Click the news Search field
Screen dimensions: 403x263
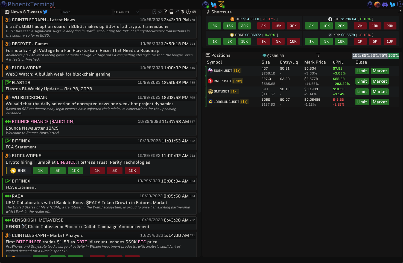coord(86,12)
